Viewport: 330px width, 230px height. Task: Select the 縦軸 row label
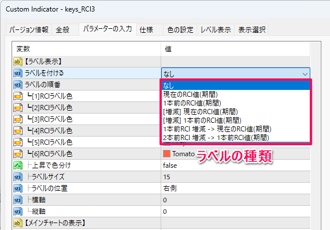(x=39, y=212)
